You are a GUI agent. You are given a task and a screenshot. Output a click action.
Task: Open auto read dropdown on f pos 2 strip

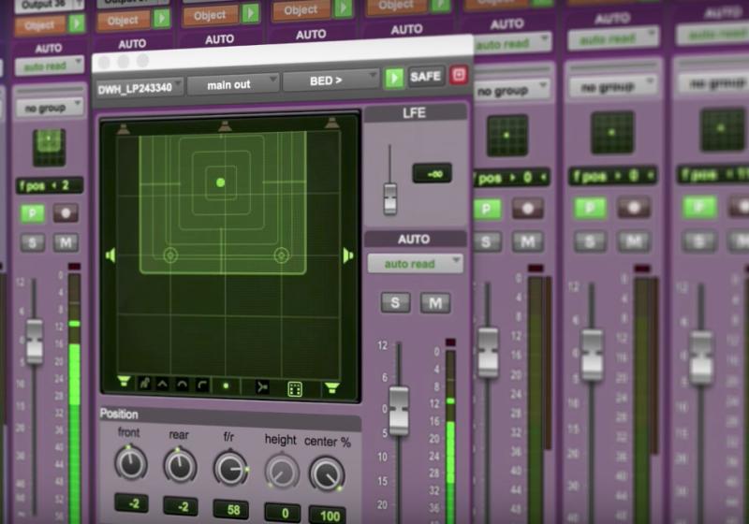click(x=50, y=65)
